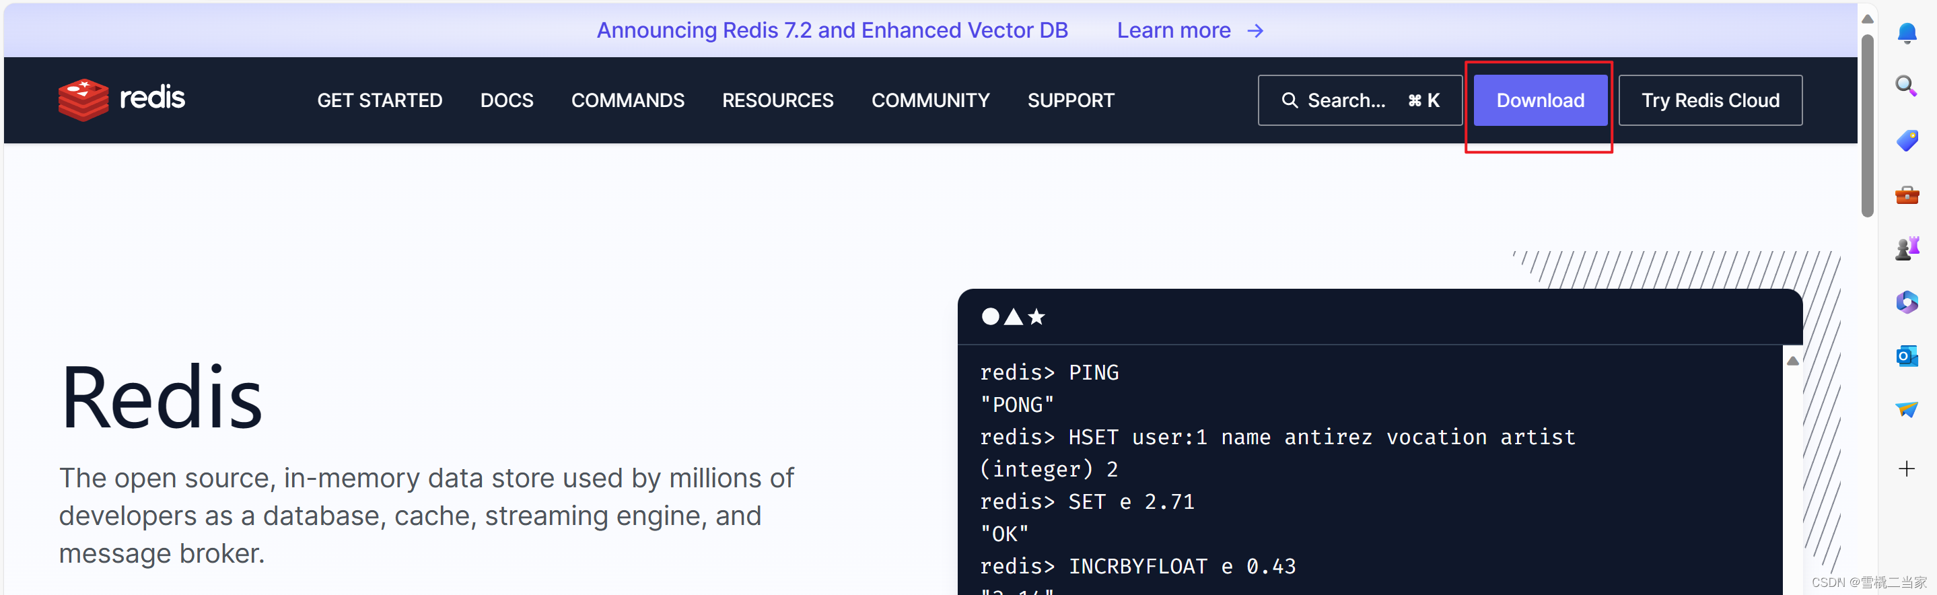Click the terminal star shape icon
1937x595 pixels.
[x=1036, y=316]
